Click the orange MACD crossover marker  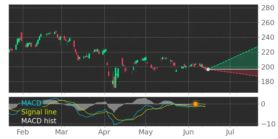click(x=195, y=104)
